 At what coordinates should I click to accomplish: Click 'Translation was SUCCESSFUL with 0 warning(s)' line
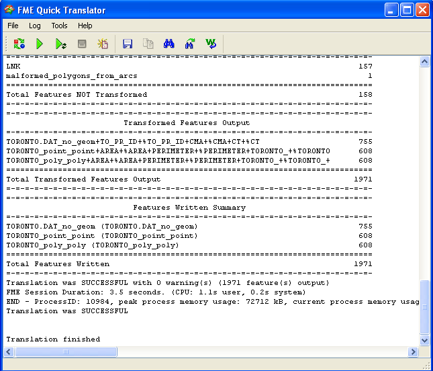point(168,283)
